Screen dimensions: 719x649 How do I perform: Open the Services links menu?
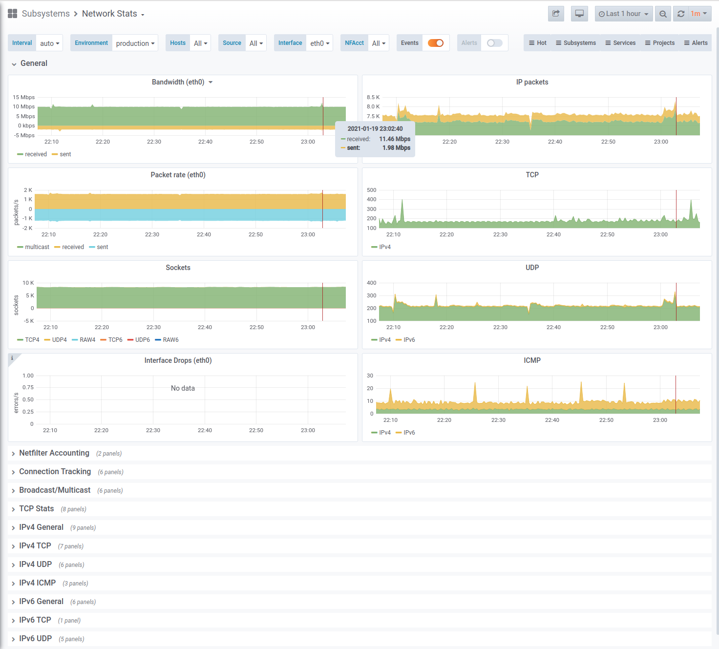pyautogui.click(x=620, y=43)
